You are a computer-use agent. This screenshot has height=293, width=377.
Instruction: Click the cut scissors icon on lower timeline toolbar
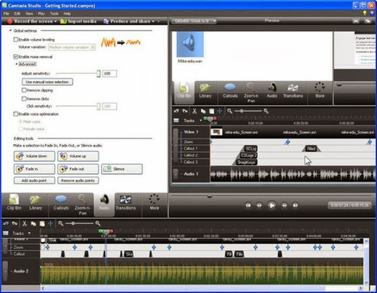(x=24, y=223)
